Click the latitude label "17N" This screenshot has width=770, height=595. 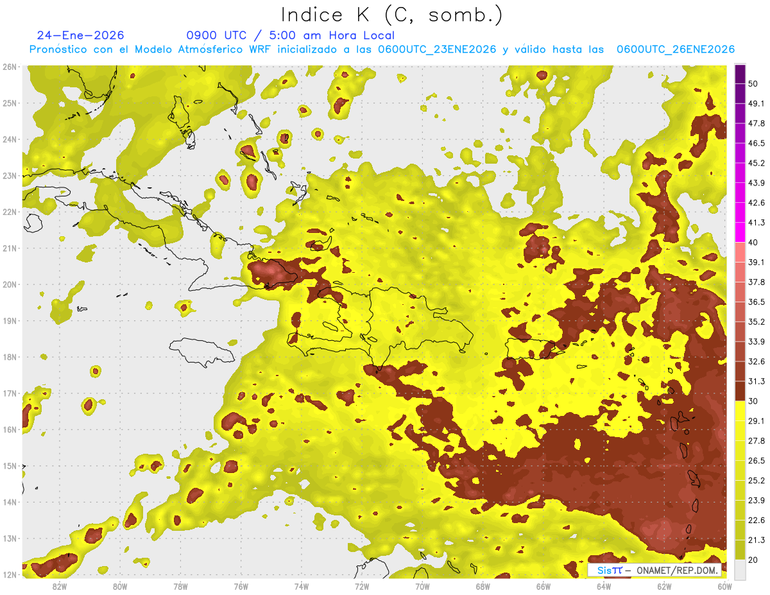click(x=10, y=393)
